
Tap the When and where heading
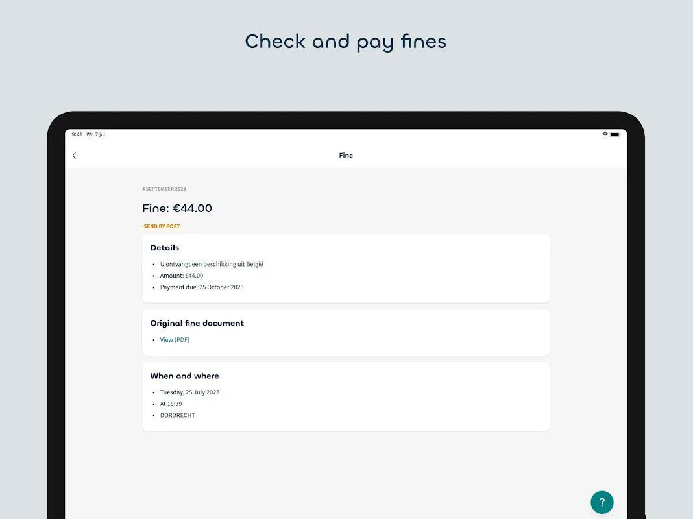185,376
